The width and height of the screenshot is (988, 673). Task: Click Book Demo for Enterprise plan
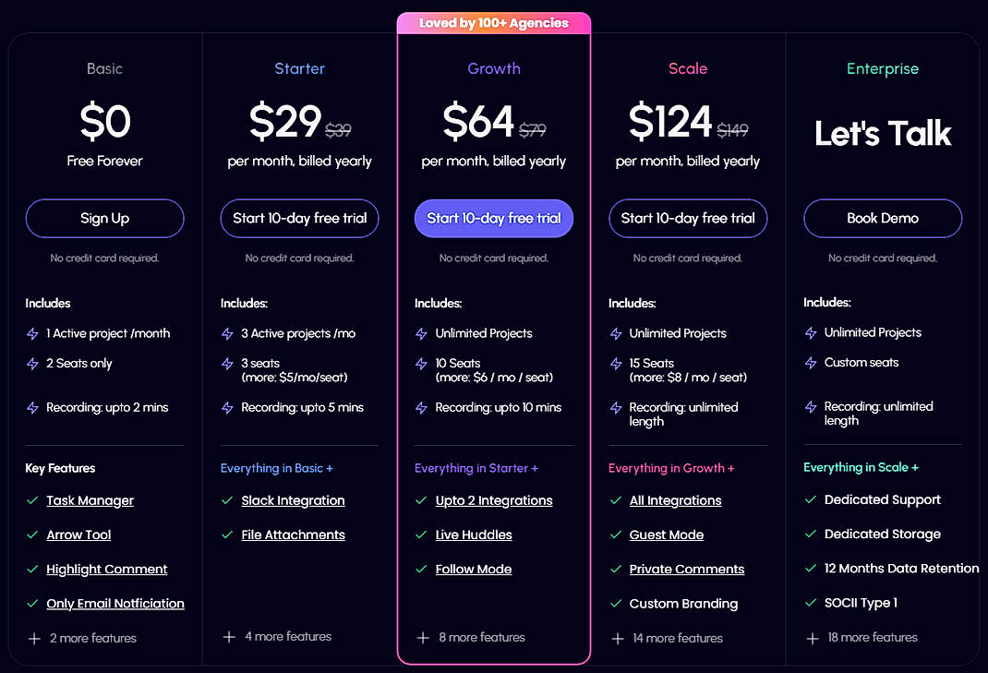pos(882,218)
